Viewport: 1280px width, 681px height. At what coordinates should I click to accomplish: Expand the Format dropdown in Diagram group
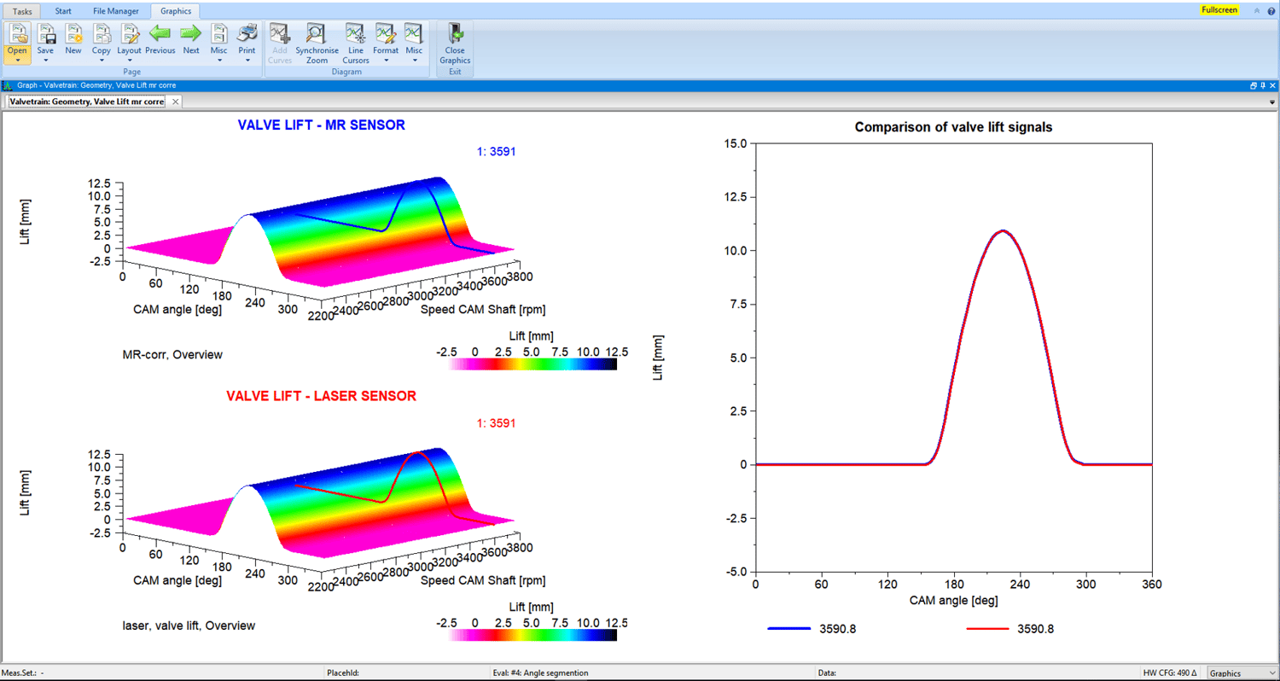(386, 61)
